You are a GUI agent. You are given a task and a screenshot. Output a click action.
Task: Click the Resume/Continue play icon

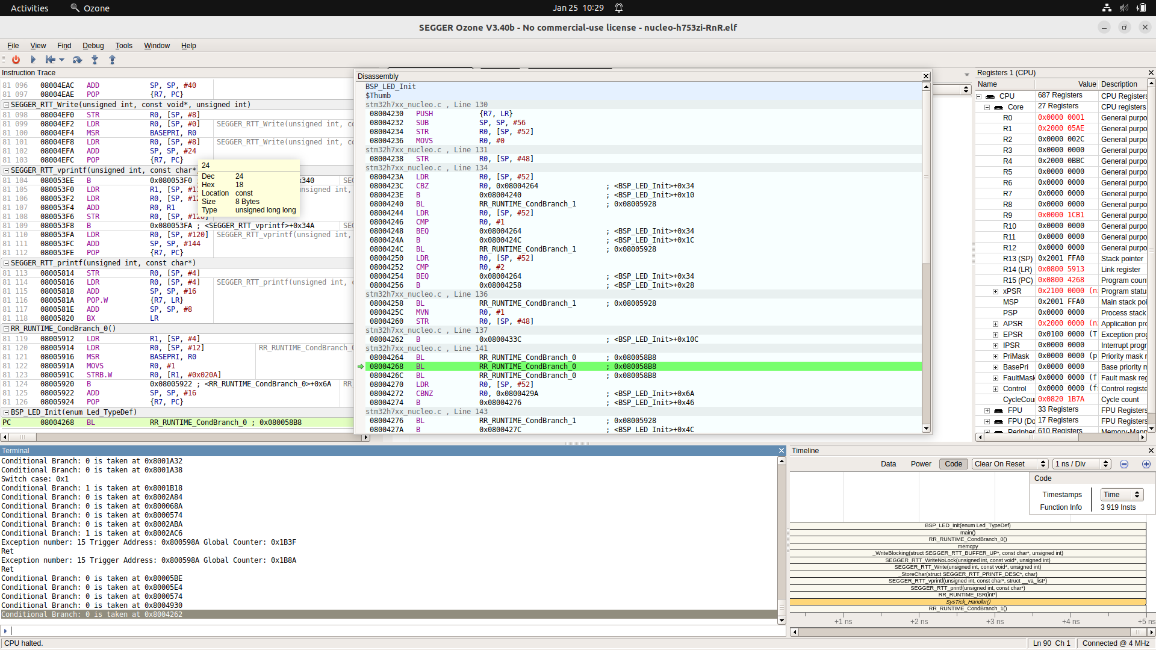pyautogui.click(x=33, y=60)
